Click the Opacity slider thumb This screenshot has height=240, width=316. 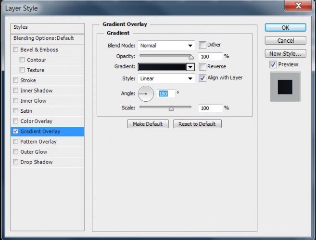[x=191, y=57]
